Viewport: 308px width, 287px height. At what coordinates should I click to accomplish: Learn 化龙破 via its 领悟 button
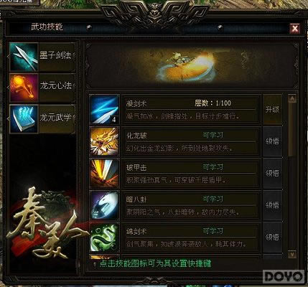pyautogui.click(x=272, y=141)
